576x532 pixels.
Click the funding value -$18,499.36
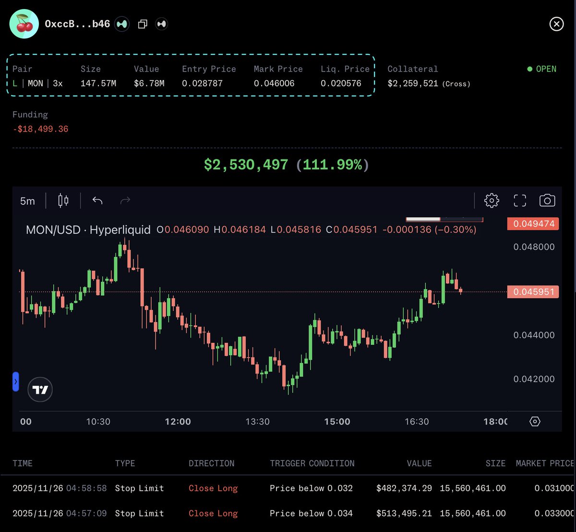click(40, 129)
